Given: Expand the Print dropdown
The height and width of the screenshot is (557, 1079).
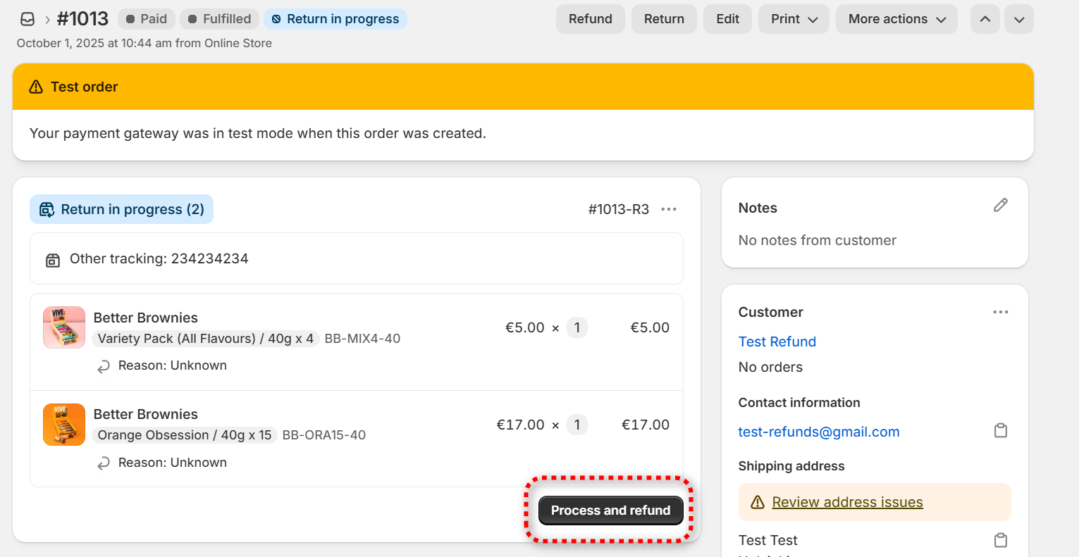Looking at the screenshot, I should click(x=794, y=19).
